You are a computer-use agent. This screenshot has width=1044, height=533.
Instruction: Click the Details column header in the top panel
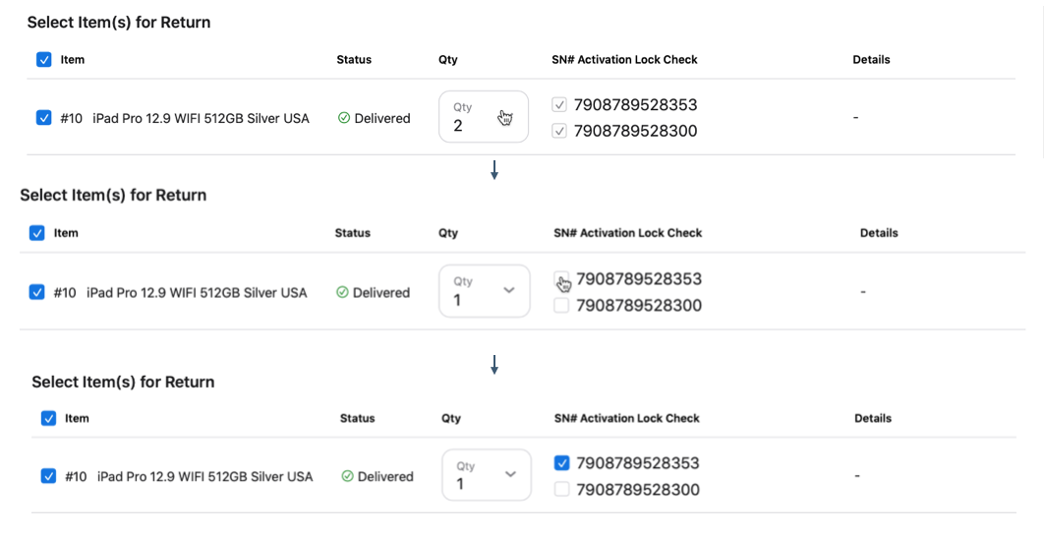871,60
